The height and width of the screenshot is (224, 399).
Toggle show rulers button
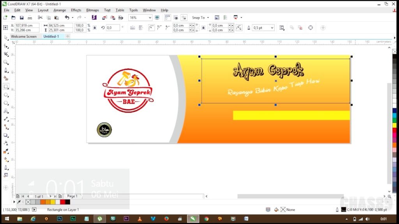point(168,17)
